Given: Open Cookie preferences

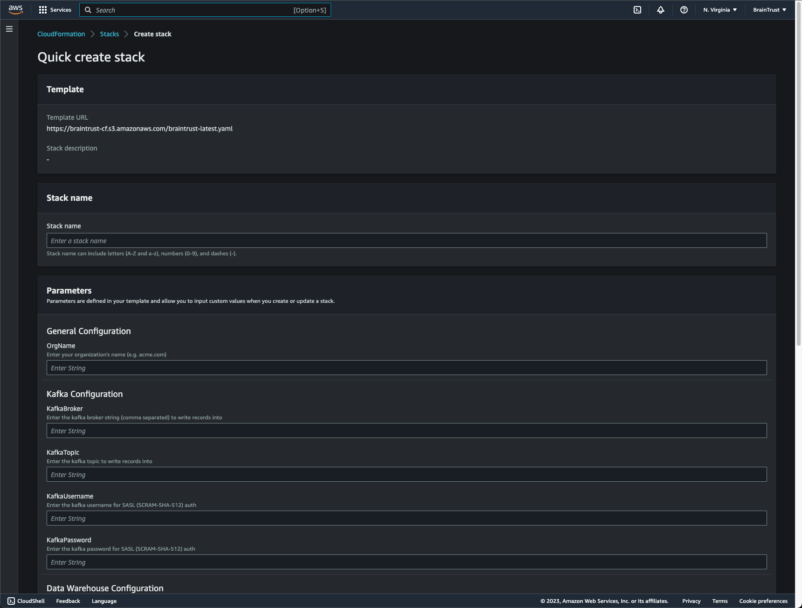Looking at the screenshot, I should [763, 601].
